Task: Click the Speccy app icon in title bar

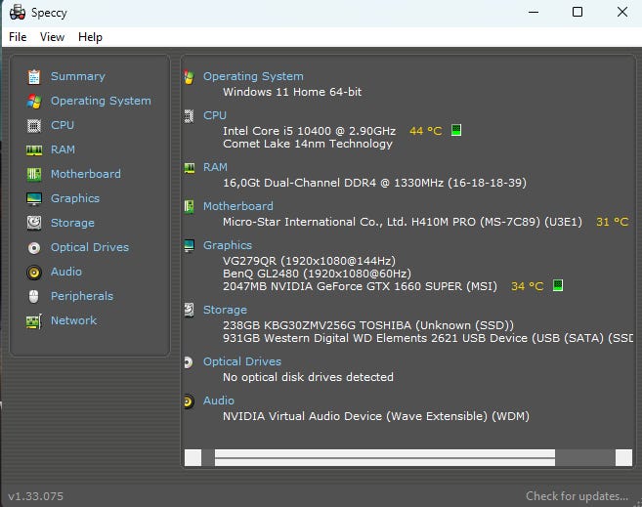Action: [18, 13]
